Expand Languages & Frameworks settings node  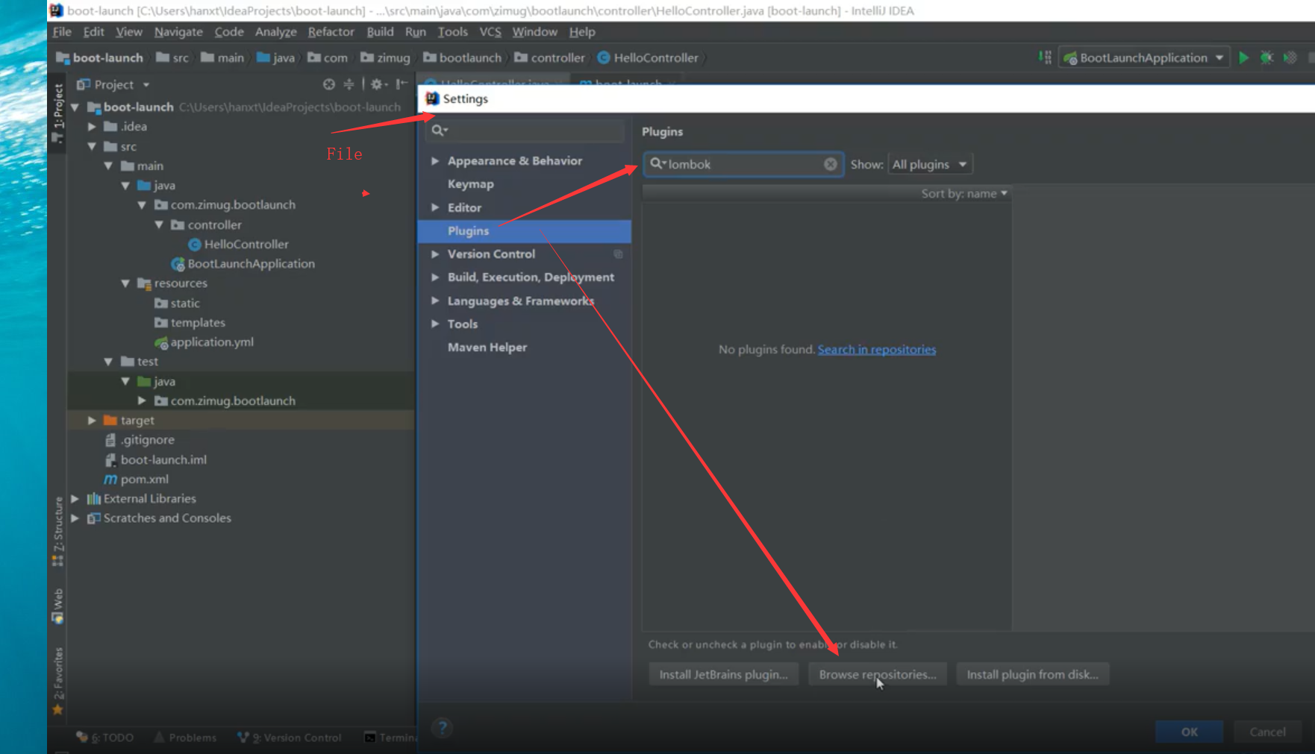(435, 301)
